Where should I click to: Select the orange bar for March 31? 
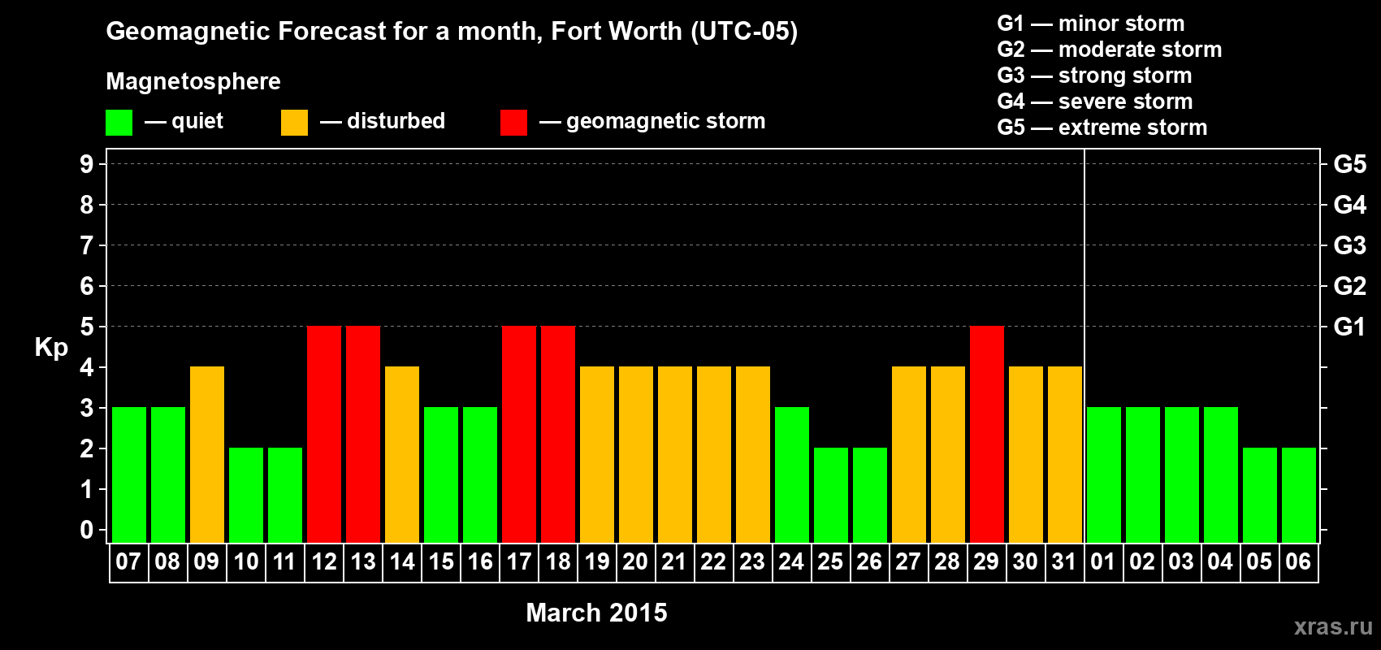[x=1065, y=454]
